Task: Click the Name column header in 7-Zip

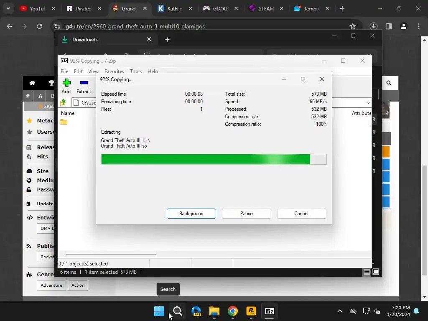Action: (68, 113)
